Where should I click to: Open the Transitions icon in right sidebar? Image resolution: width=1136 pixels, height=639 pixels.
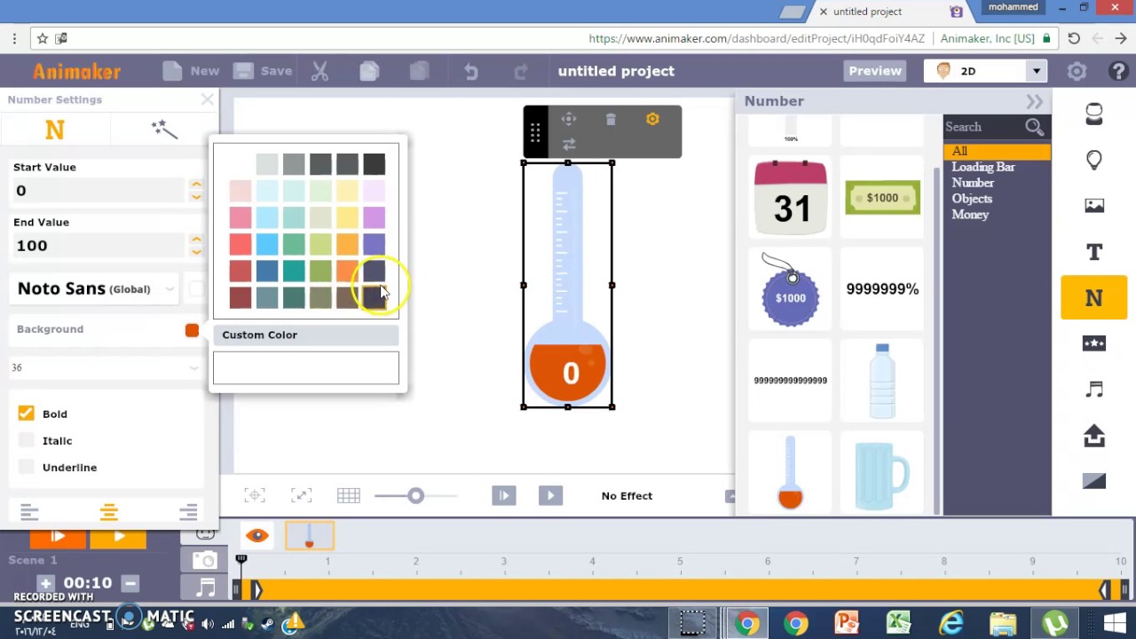point(1093,481)
